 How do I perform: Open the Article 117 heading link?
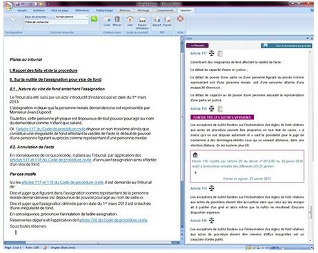[199, 53]
